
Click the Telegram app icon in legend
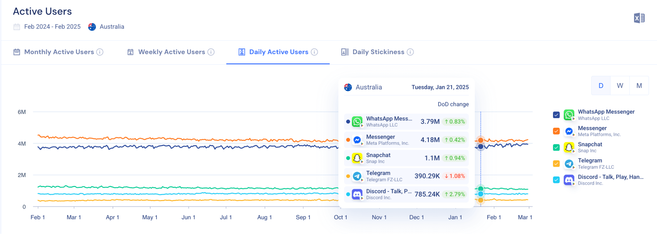(569, 164)
